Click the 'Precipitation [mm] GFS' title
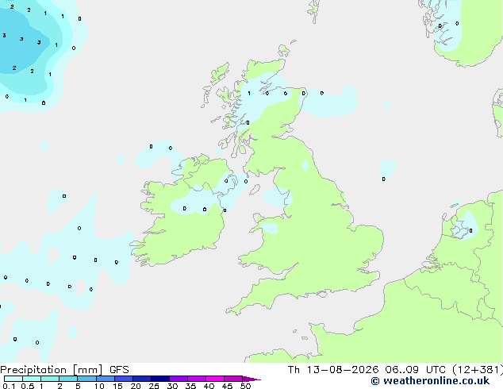This screenshot has width=503, height=389. (64, 370)
